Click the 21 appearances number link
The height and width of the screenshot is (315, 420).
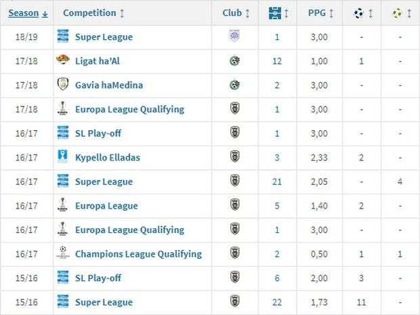(277, 182)
